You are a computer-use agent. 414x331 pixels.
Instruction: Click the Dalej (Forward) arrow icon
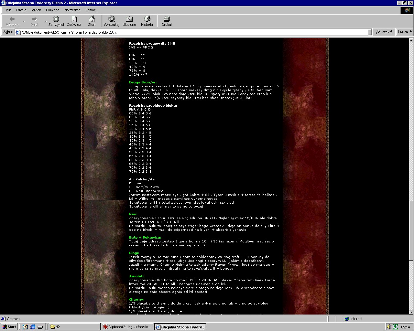34,19
